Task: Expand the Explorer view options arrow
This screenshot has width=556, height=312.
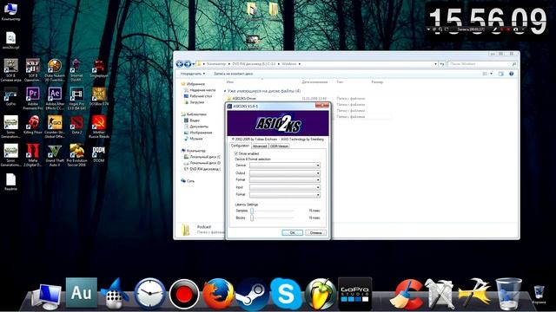Action: [x=491, y=74]
